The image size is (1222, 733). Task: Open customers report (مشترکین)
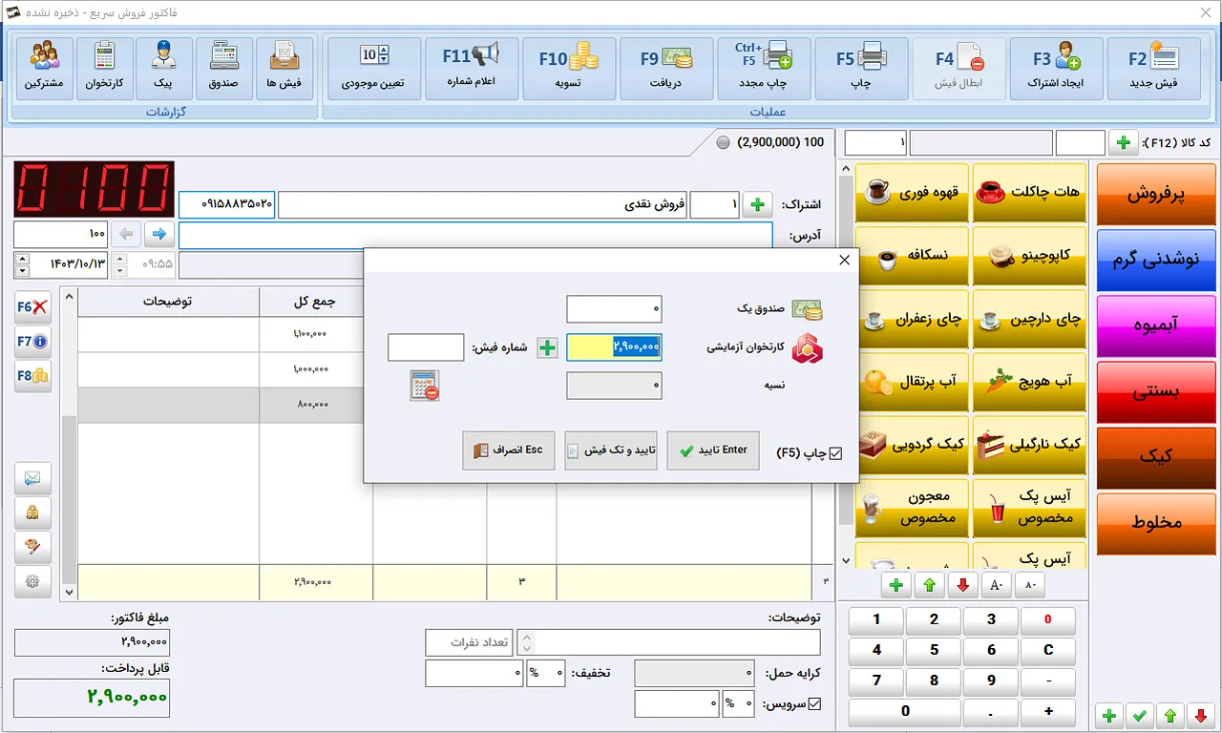click(45, 69)
